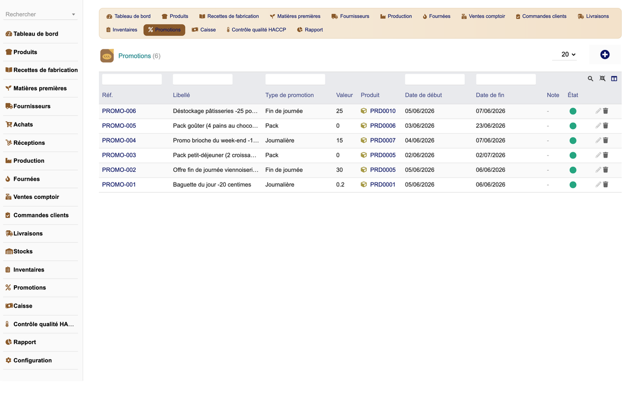Viewport: 636px width, 393px height.
Task: Delete PROMO-005 with the trash icon
Action: pyautogui.click(x=606, y=126)
